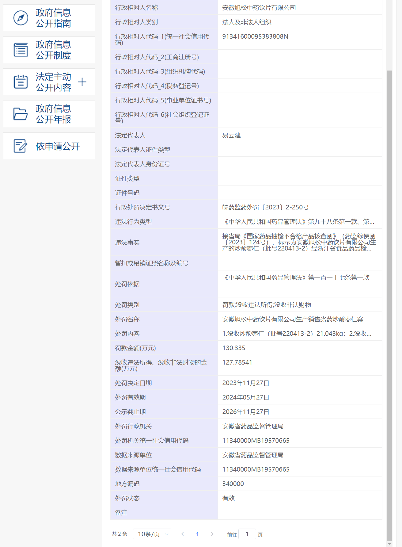Click company name 安徽旭松中药饮片有限公司

point(259,8)
